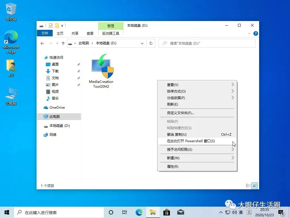This screenshot has height=218, width=290.
Task: Open the address bar history dropdown arrow
Action: (x=142, y=43)
